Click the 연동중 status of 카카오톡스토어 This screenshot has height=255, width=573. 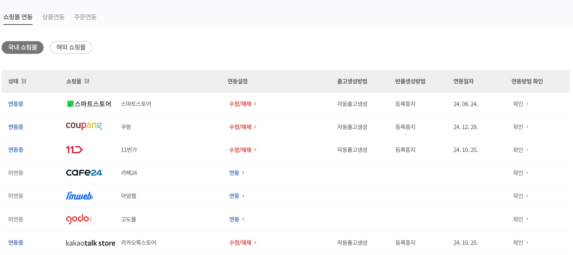pos(16,243)
